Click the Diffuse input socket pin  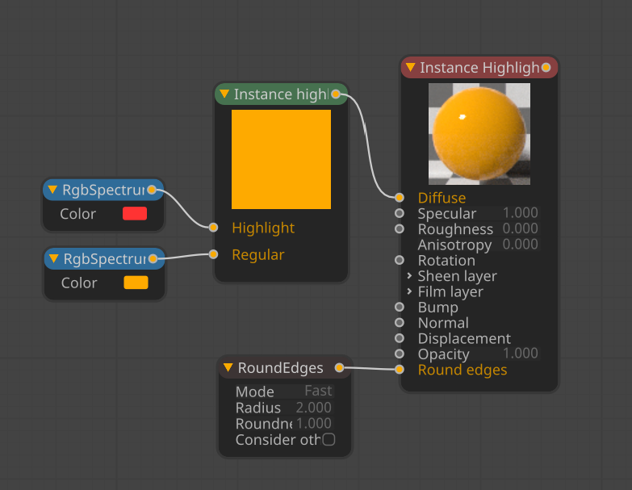(x=399, y=198)
